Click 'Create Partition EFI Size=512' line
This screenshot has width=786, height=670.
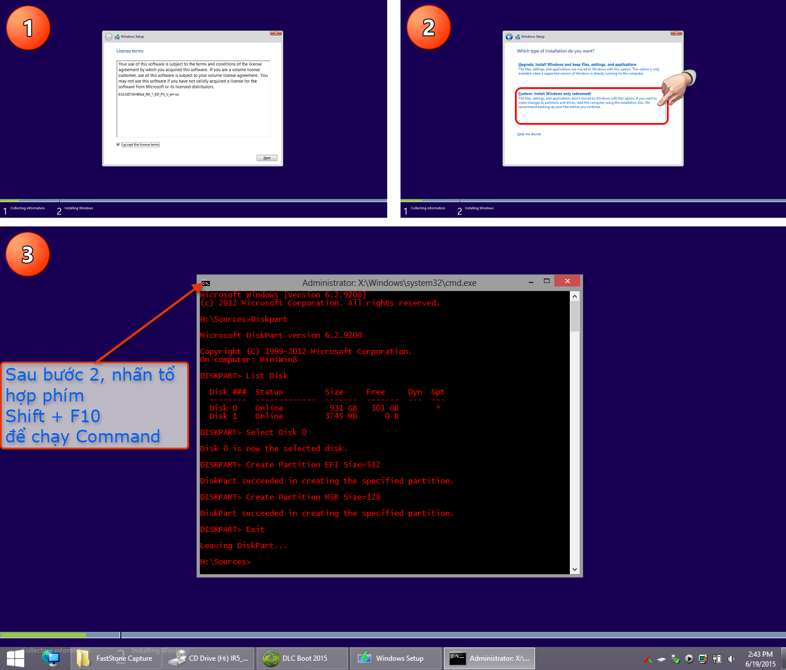[290, 465]
